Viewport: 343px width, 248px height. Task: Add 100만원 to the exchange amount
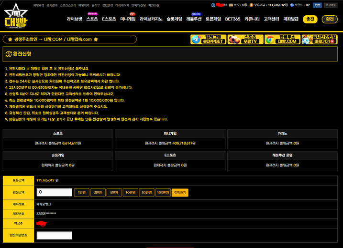163,193
